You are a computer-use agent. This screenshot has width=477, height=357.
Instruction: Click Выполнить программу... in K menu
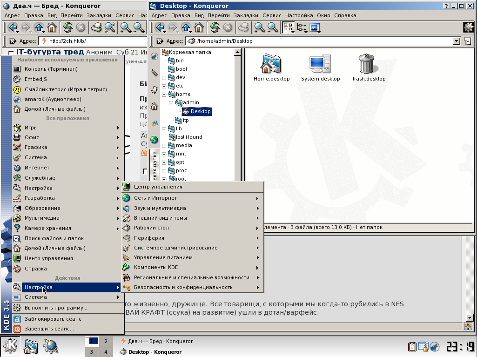tap(56, 308)
